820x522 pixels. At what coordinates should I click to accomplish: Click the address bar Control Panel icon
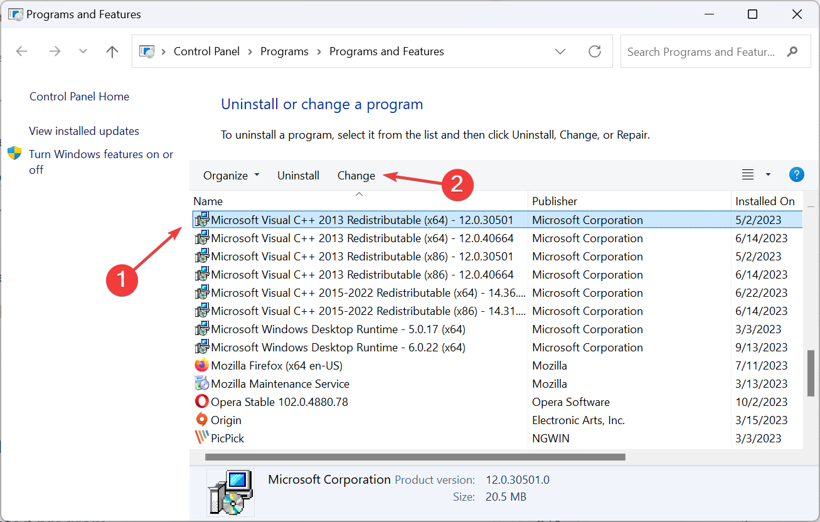(146, 51)
